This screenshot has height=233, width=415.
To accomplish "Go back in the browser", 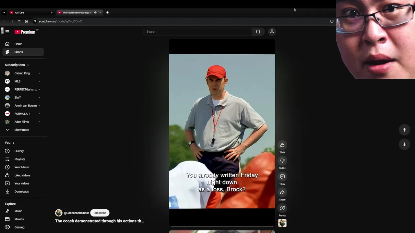I will pos(5,21).
